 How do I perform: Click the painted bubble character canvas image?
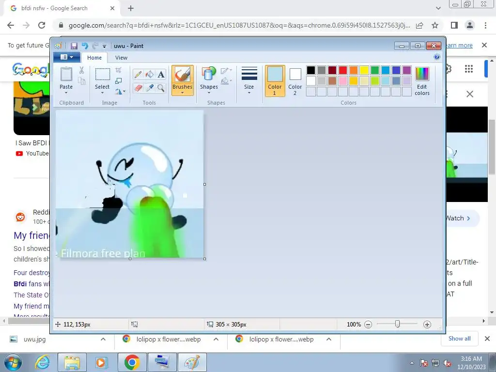coord(130,184)
